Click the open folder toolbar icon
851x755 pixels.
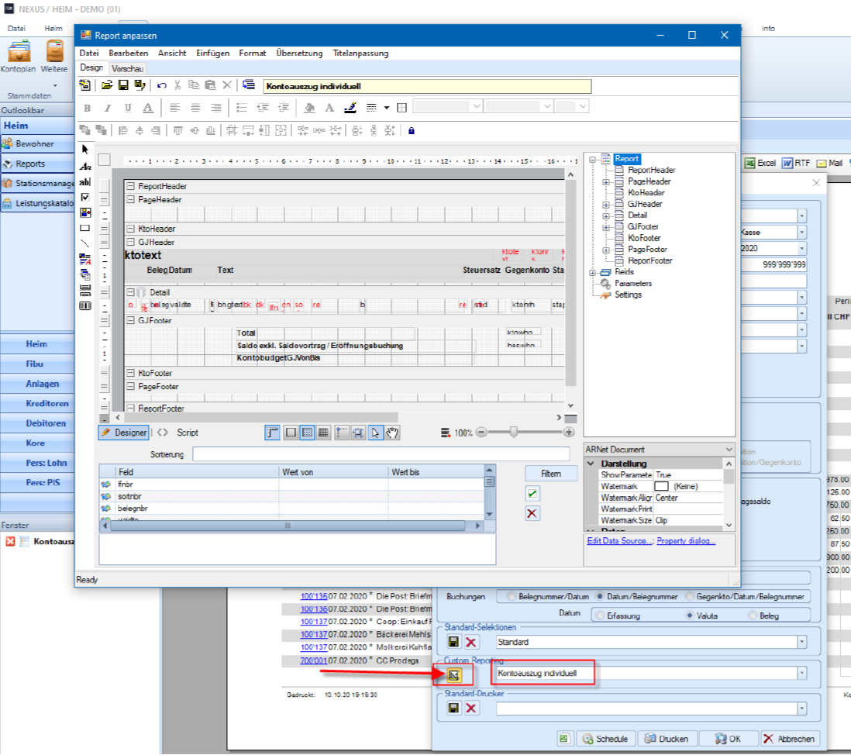(x=107, y=85)
